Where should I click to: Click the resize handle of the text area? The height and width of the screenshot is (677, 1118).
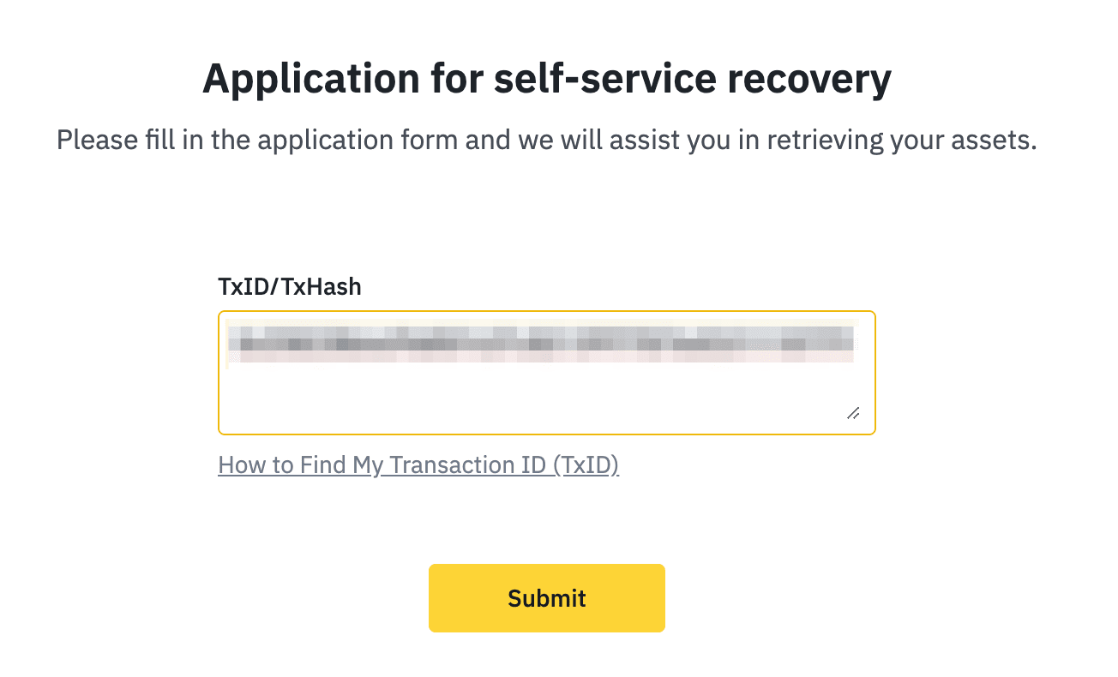coord(853,414)
